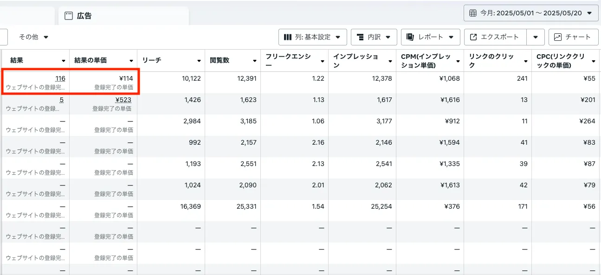Click the リーチ column header arrow
601x275 pixels.
[x=199, y=61]
